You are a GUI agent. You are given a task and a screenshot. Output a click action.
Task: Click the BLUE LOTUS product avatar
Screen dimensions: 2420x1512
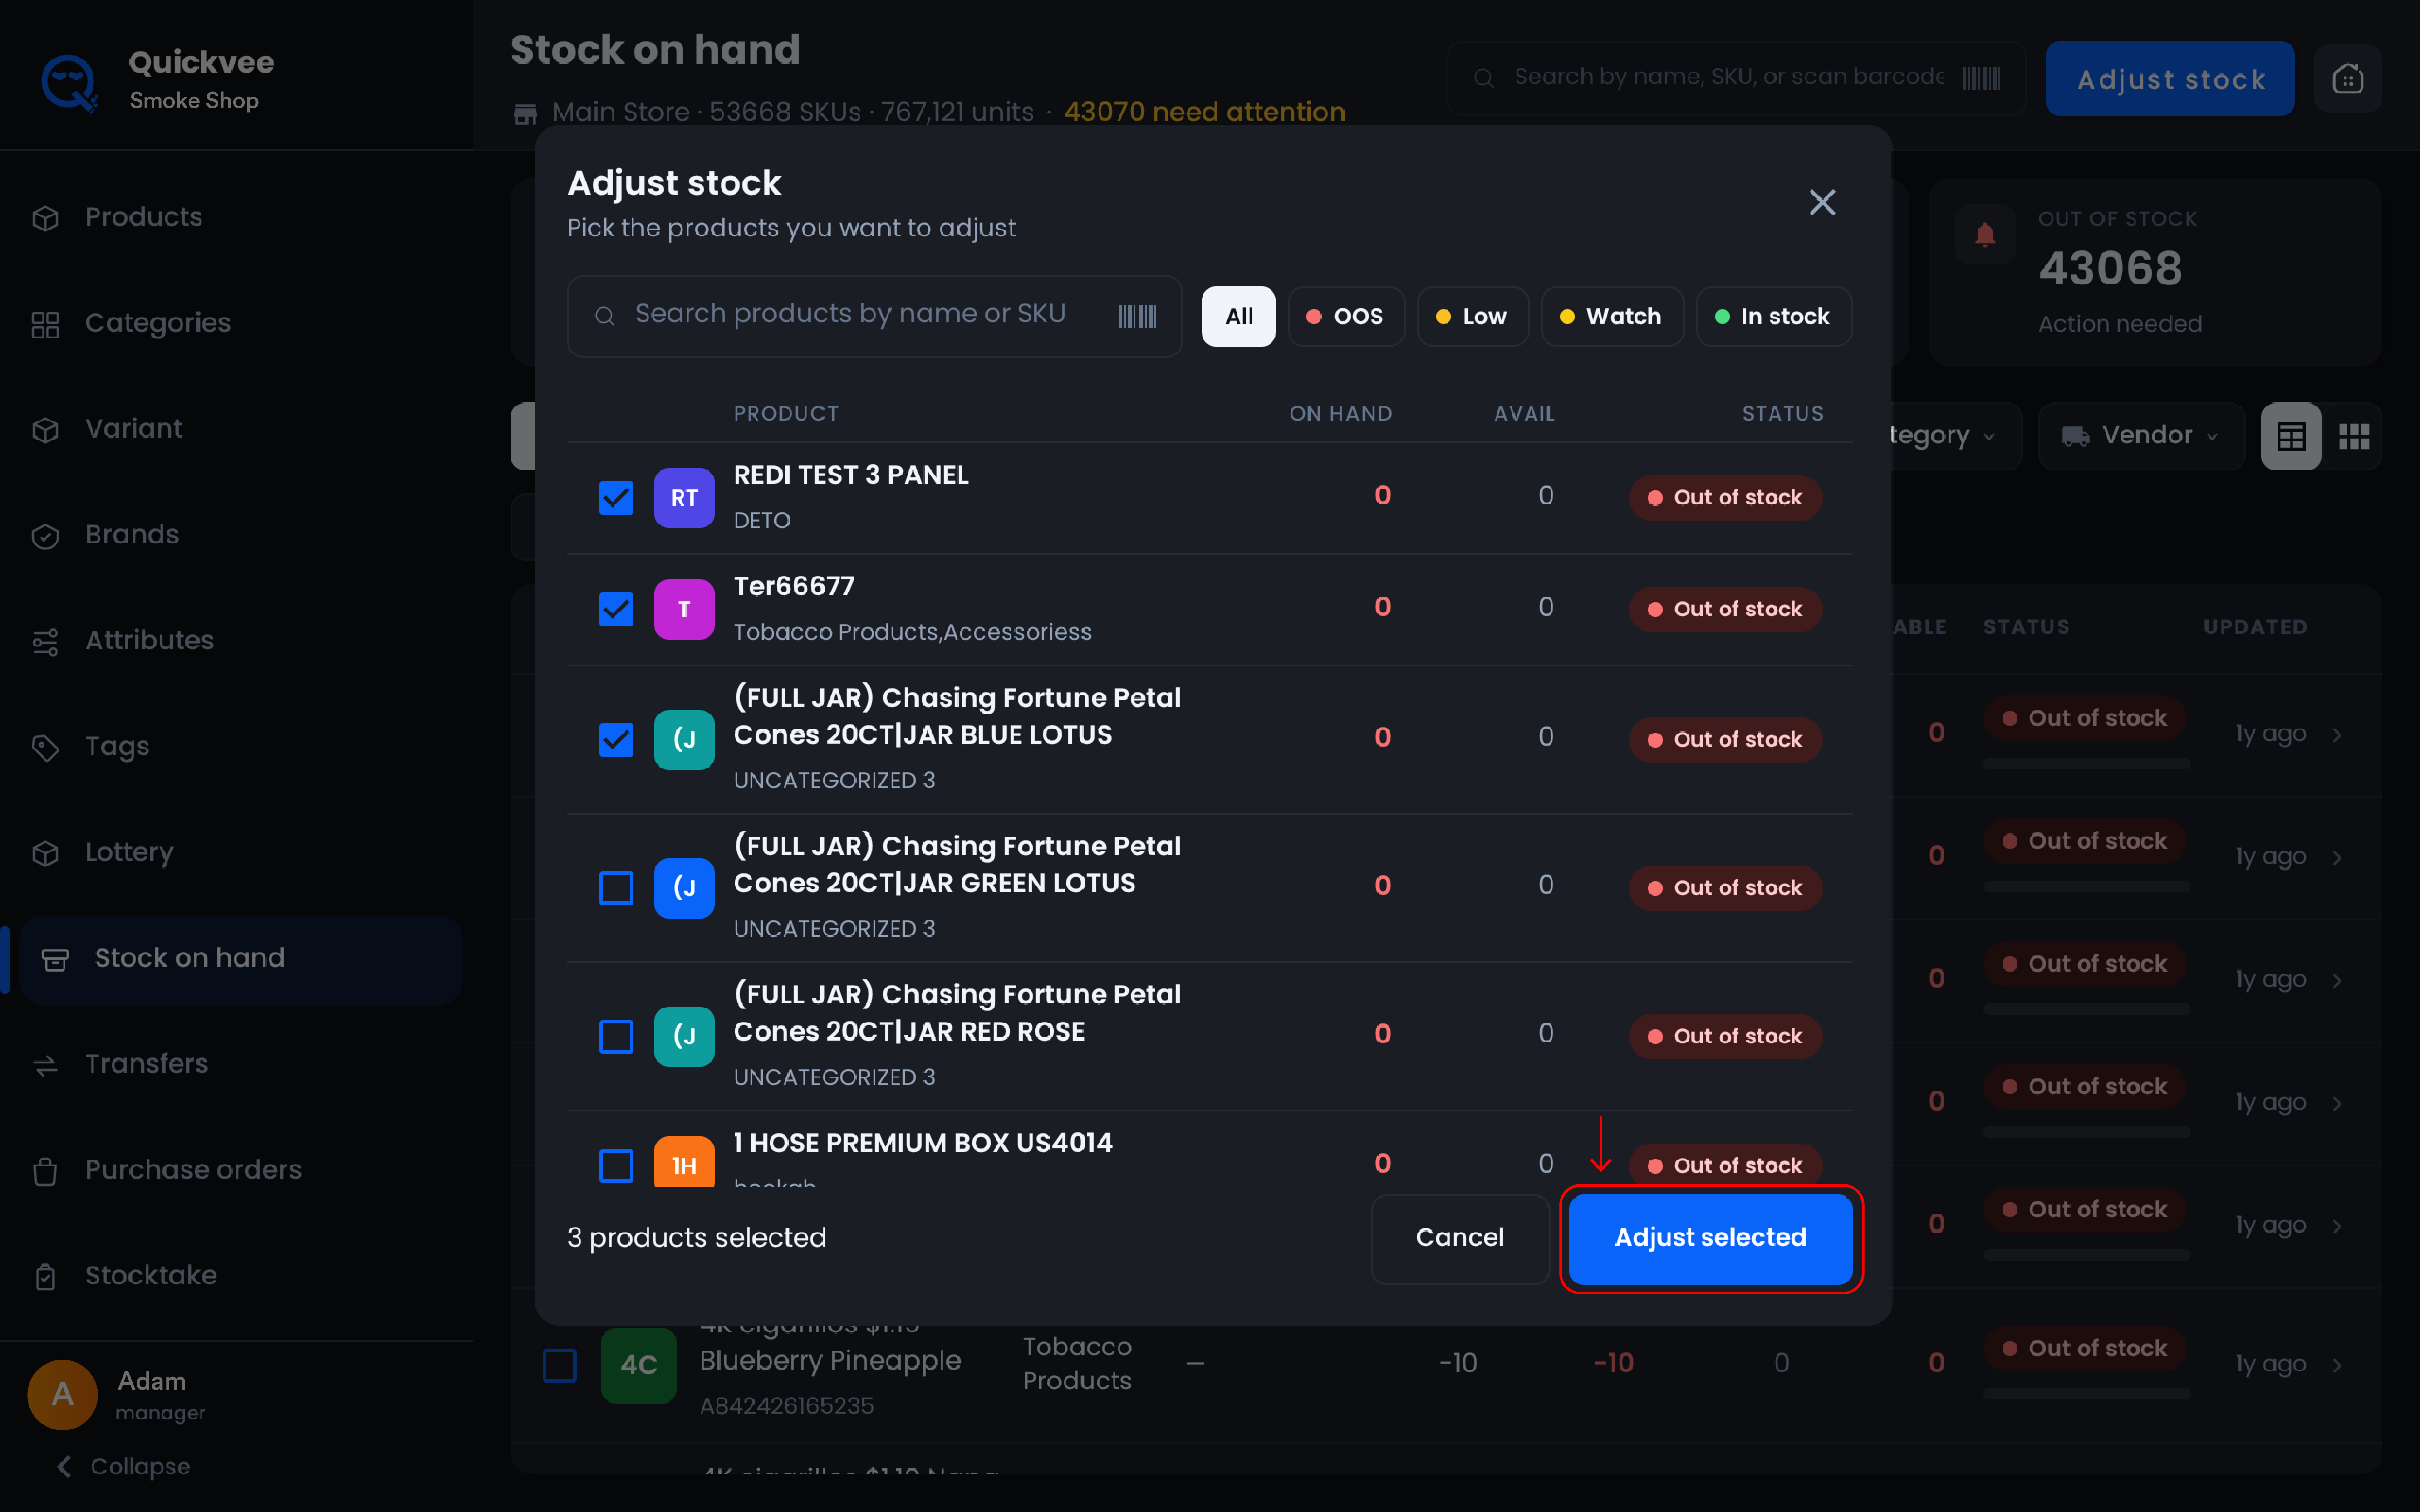click(x=684, y=740)
